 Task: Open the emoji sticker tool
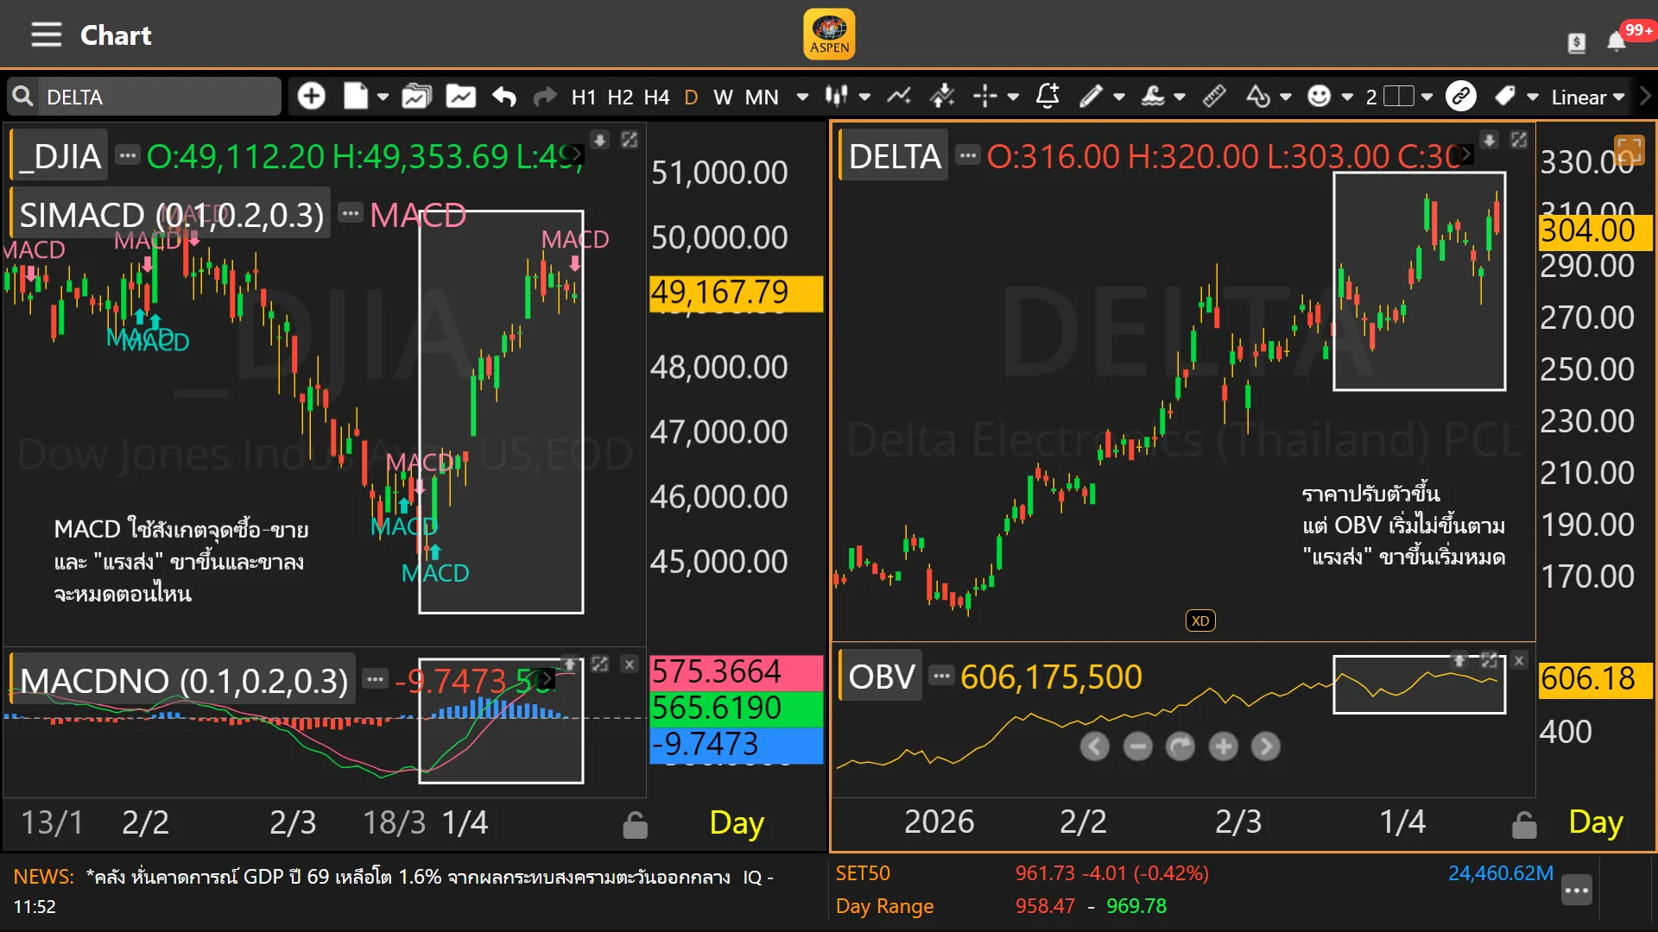(1319, 96)
